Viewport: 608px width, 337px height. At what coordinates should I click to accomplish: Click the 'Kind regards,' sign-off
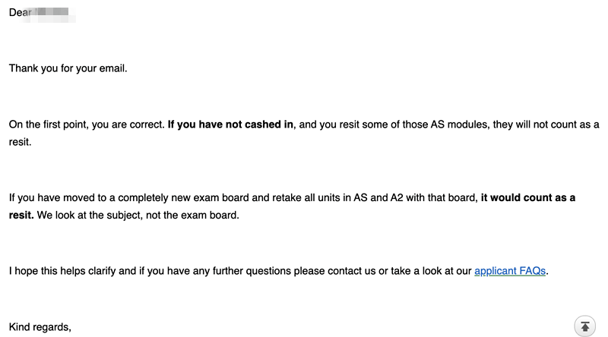point(40,327)
